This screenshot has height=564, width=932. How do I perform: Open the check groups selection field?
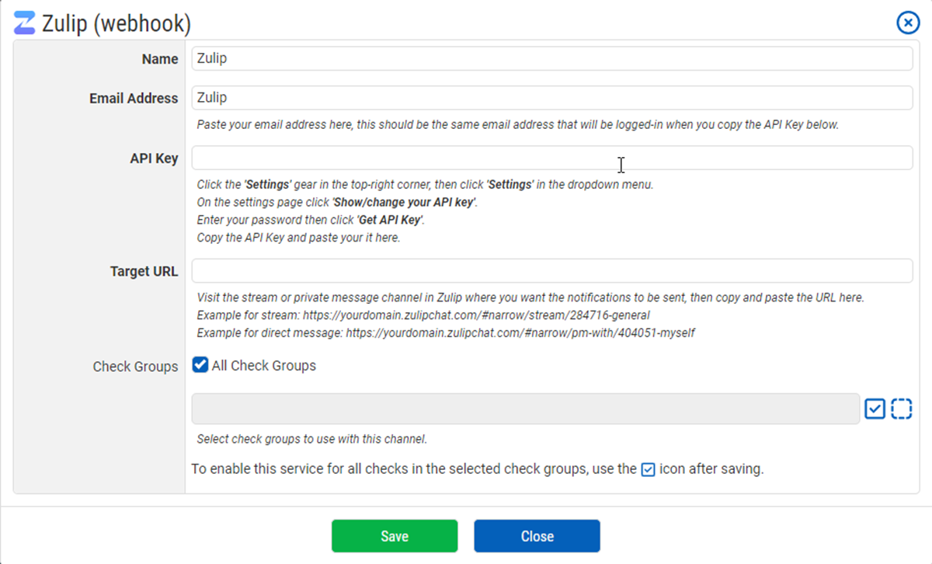point(525,409)
